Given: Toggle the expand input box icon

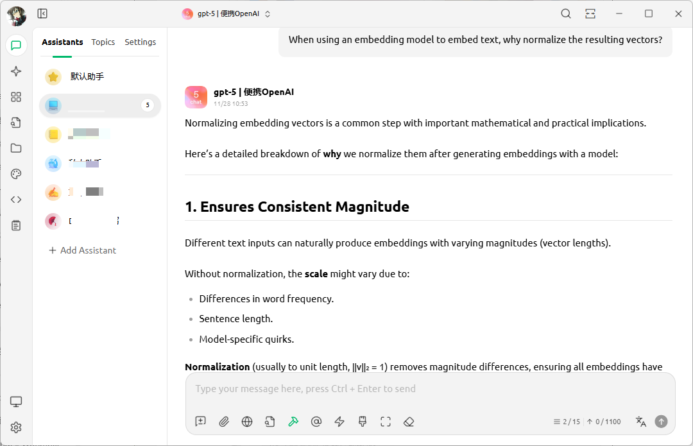Looking at the screenshot, I should point(386,422).
